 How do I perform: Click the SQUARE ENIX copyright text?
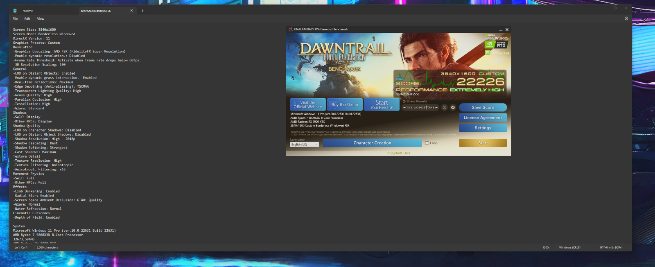coord(399,153)
